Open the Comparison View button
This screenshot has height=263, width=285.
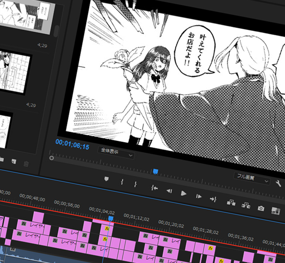(x=275, y=211)
